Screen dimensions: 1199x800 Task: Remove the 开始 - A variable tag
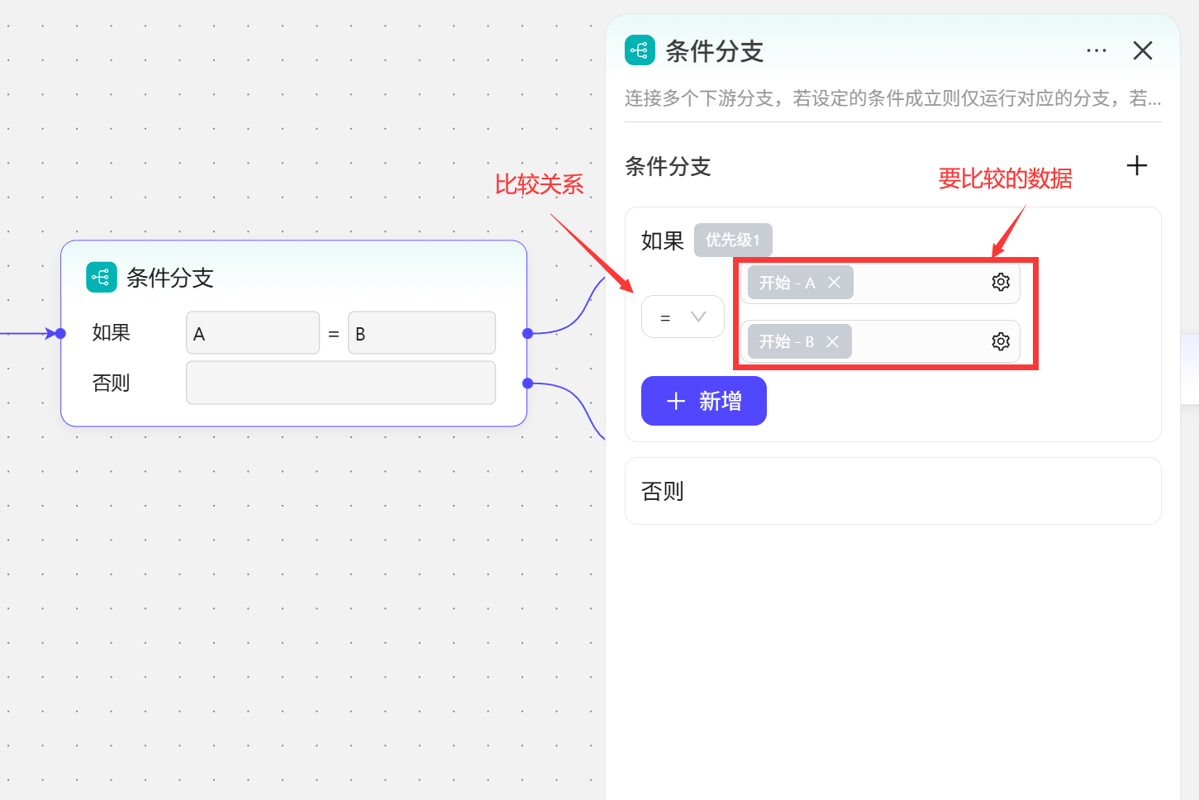(x=835, y=283)
